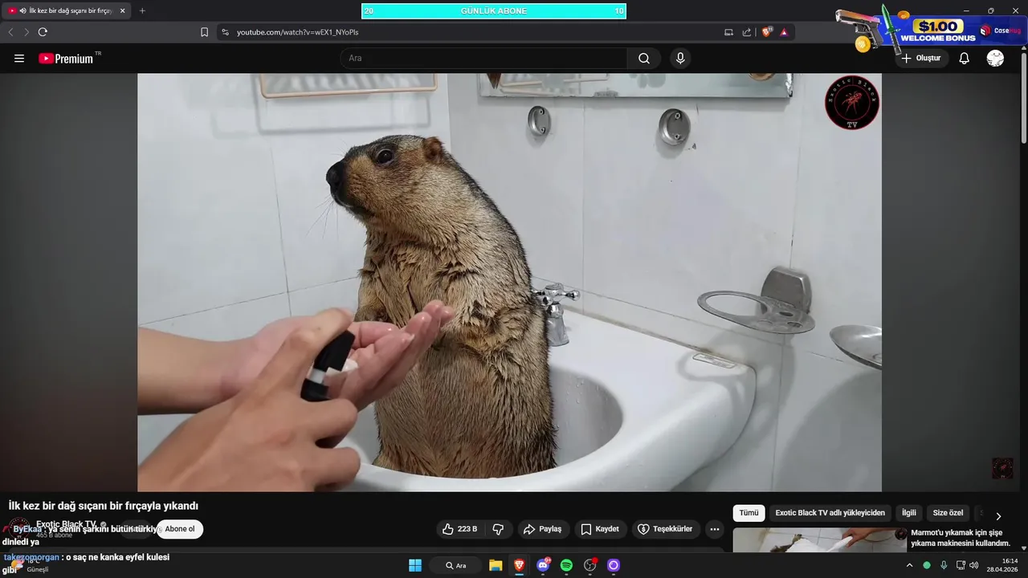Screen dimensions: 1028x578
Task: Open the account avatar menu
Action: [995, 59]
